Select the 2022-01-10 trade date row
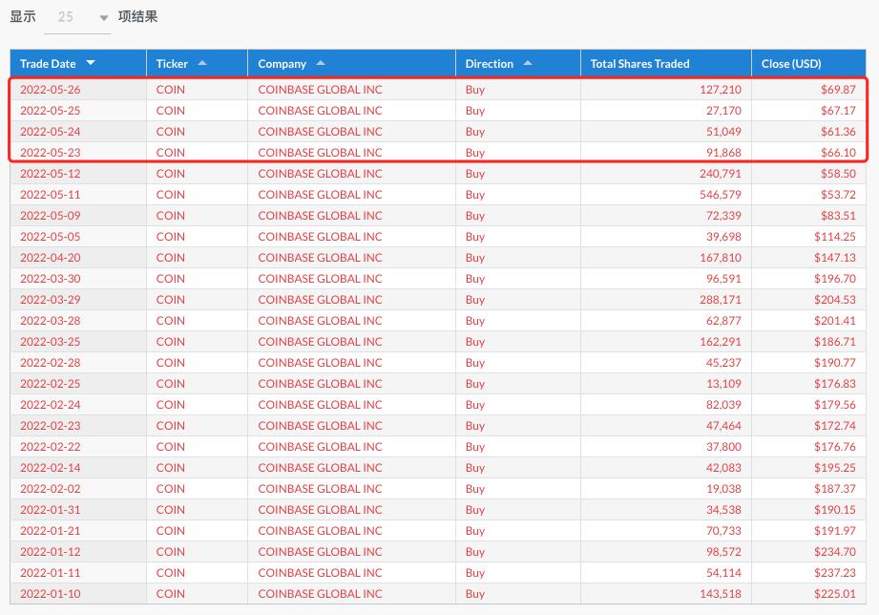879x615 pixels. (x=50, y=594)
